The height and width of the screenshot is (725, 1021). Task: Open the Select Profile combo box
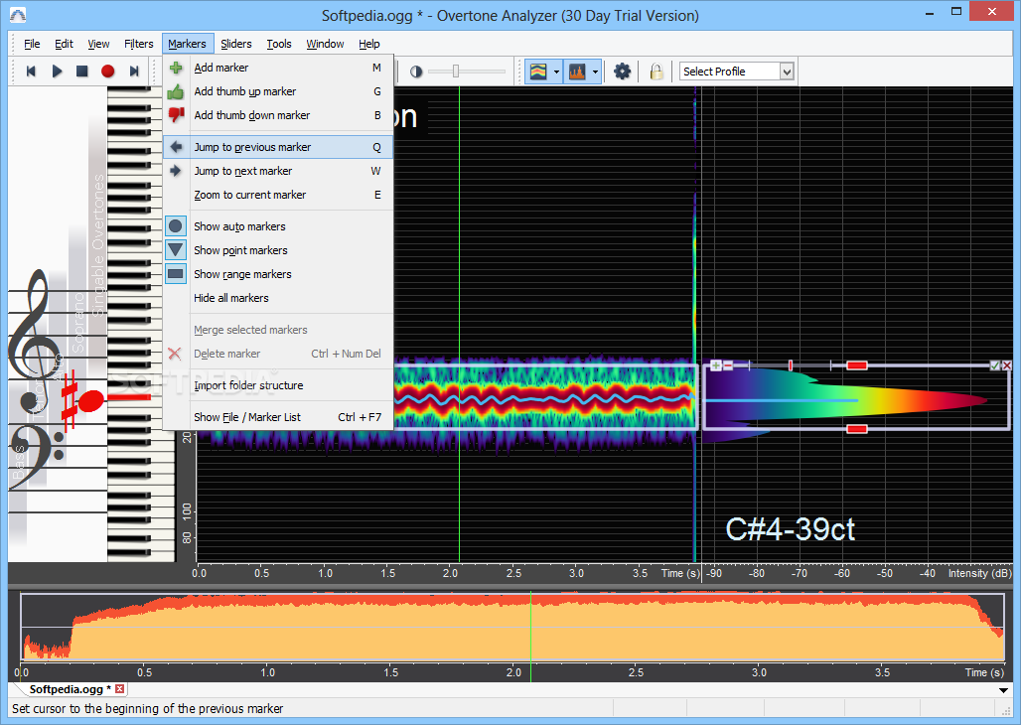[736, 71]
